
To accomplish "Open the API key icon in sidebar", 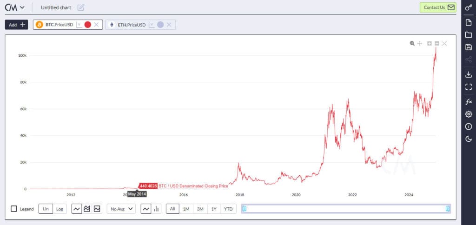I will click(469, 7).
